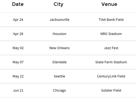Select the May 07 date cell
This screenshot has height=98, width=136.
click(18, 62)
